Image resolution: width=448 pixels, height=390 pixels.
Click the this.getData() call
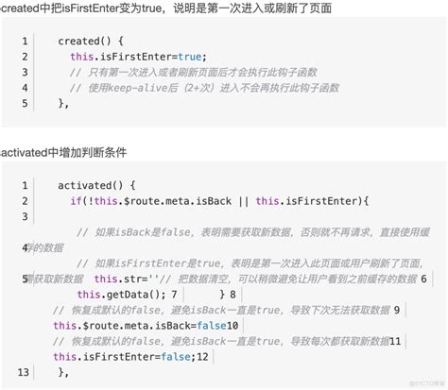[121, 295]
